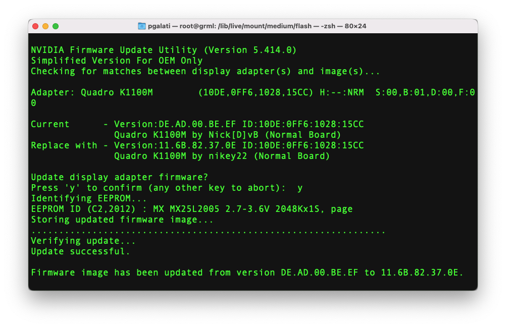The image size is (506, 328).
Task: Click the 'Press 'y' to confirm' line
Action: click(167, 188)
